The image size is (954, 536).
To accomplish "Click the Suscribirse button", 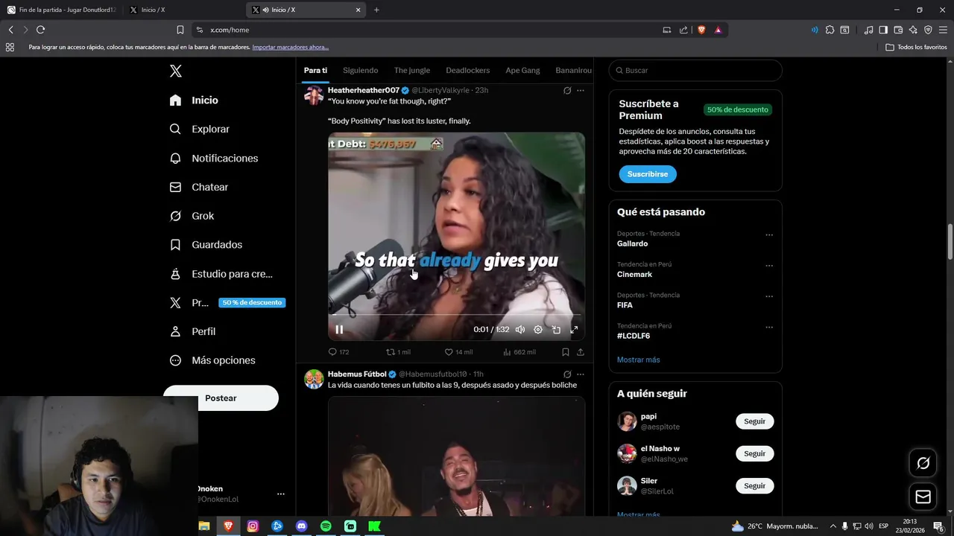I will (x=648, y=174).
